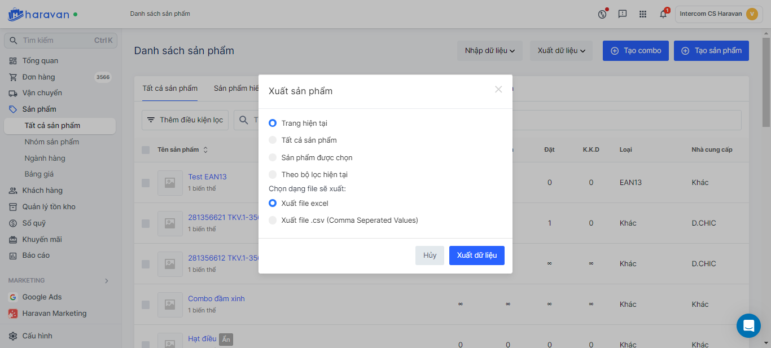
Task: Tick the checkbox for Test EAN13 row
Action: pos(146,183)
